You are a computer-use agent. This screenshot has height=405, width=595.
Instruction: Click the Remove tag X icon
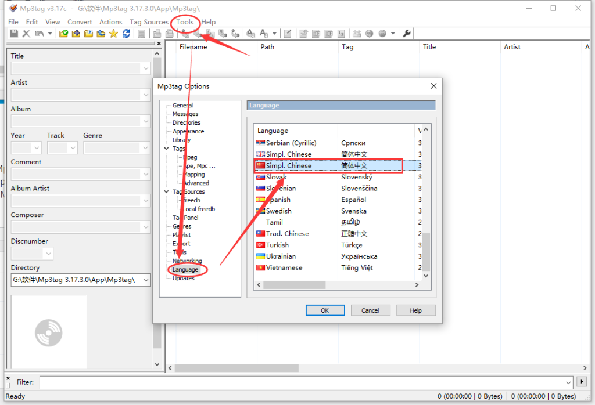point(26,34)
